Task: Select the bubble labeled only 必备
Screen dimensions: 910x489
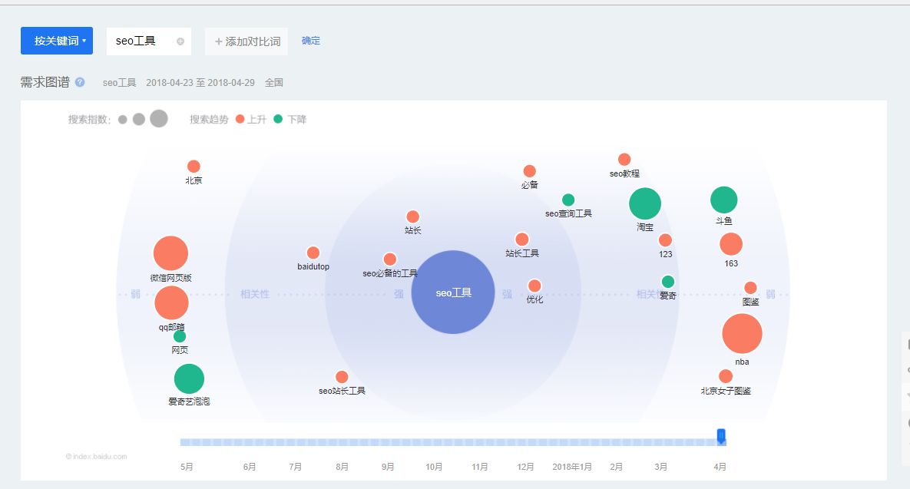Action: pos(529,171)
